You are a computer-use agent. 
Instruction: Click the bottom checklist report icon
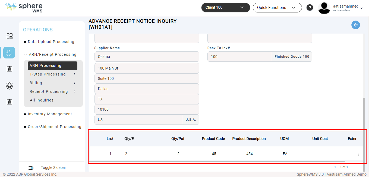pos(10,102)
